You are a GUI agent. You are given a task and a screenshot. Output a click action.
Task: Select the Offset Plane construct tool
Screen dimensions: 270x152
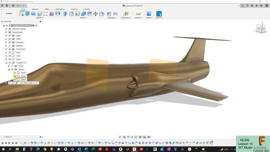[x=126, y=14]
